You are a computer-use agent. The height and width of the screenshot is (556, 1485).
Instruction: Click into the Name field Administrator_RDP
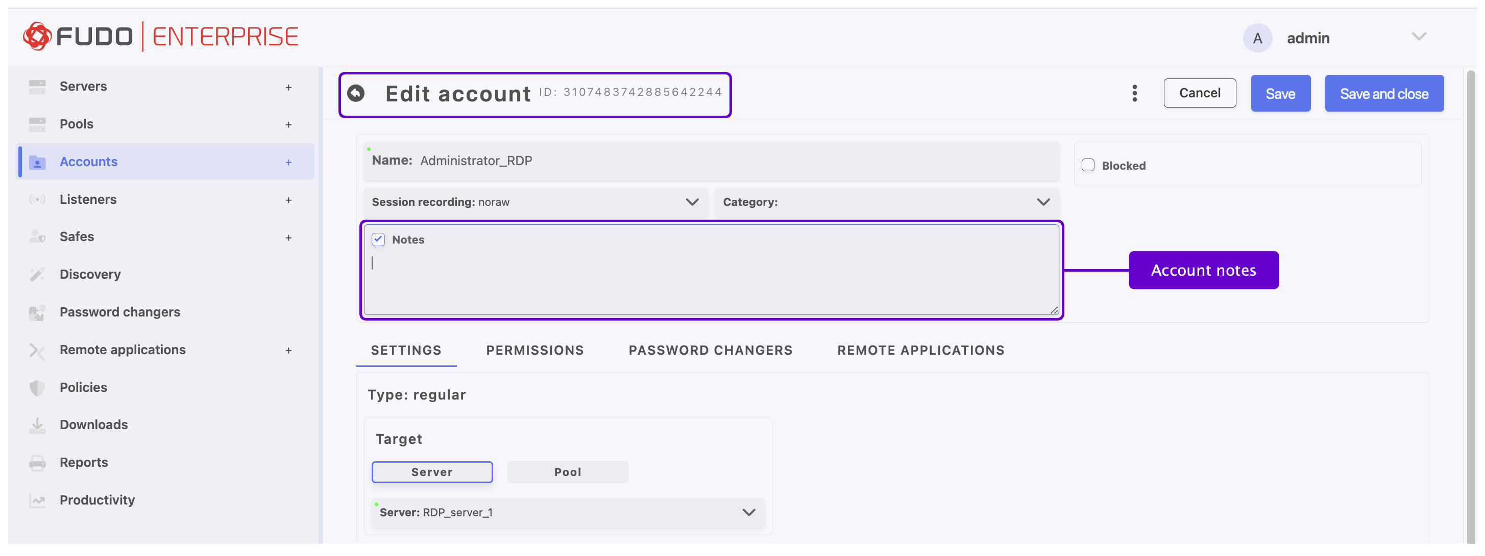pos(712,161)
